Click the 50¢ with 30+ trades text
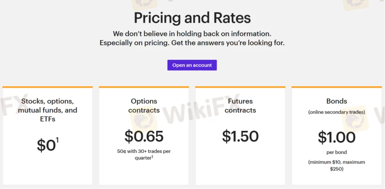The width and height of the screenshot is (385, 189). pyautogui.click(x=144, y=151)
